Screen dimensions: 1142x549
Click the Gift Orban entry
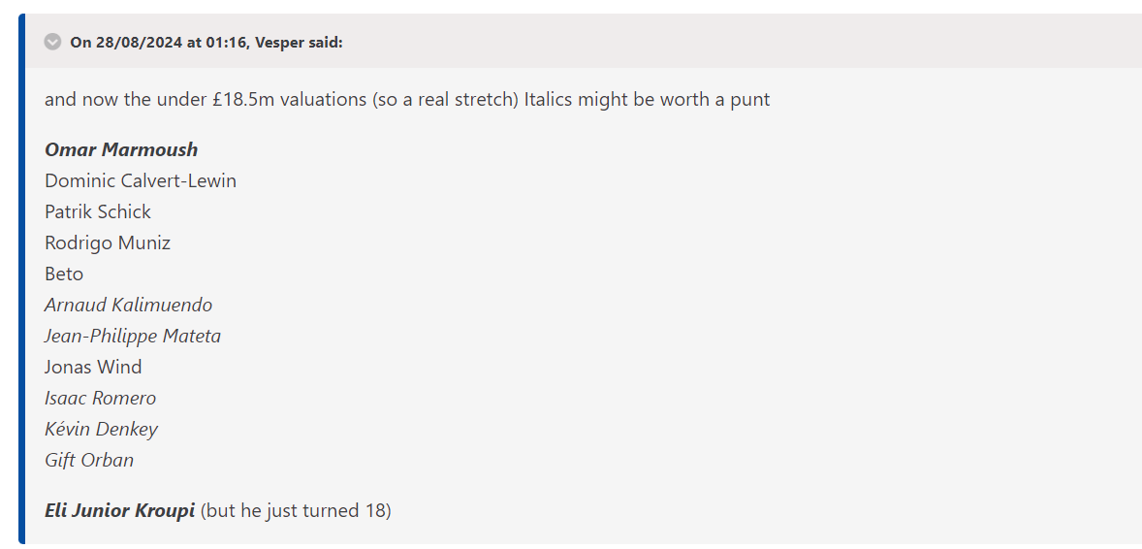pyautogui.click(x=89, y=460)
